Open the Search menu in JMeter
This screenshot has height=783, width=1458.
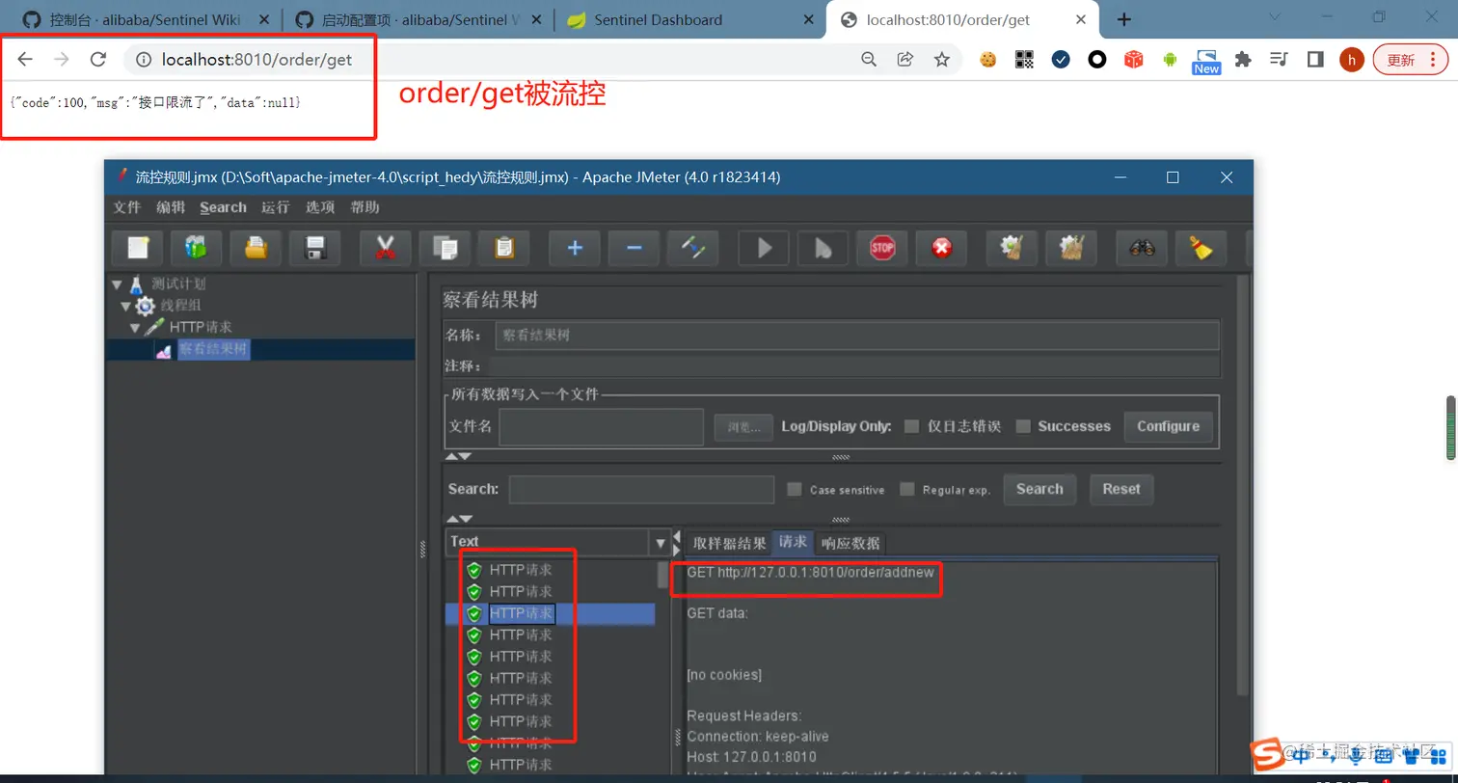click(223, 207)
